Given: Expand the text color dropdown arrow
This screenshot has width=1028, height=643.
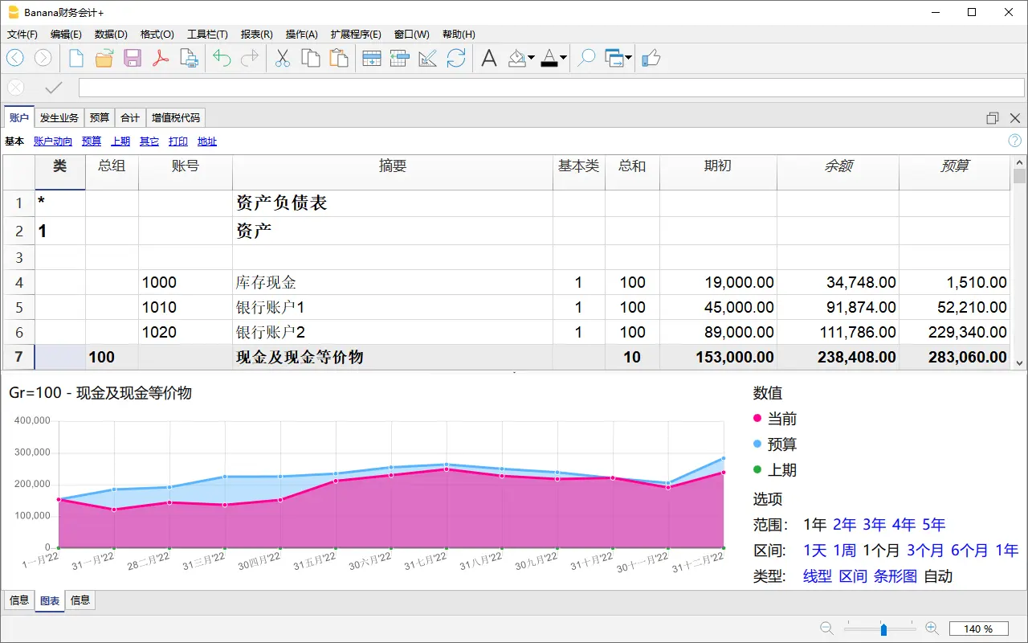Looking at the screenshot, I should point(563,58).
